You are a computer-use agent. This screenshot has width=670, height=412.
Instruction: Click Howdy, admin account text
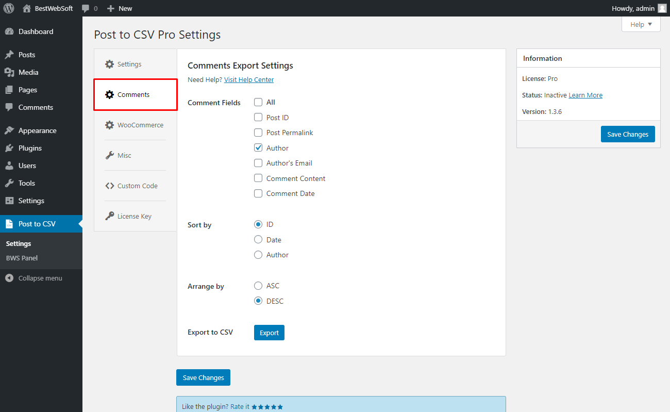tap(633, 8)
